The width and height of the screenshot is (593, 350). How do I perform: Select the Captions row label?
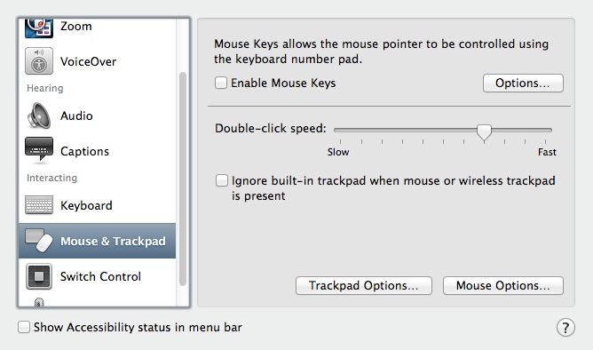pyautogui.click(x=84, y=151)
